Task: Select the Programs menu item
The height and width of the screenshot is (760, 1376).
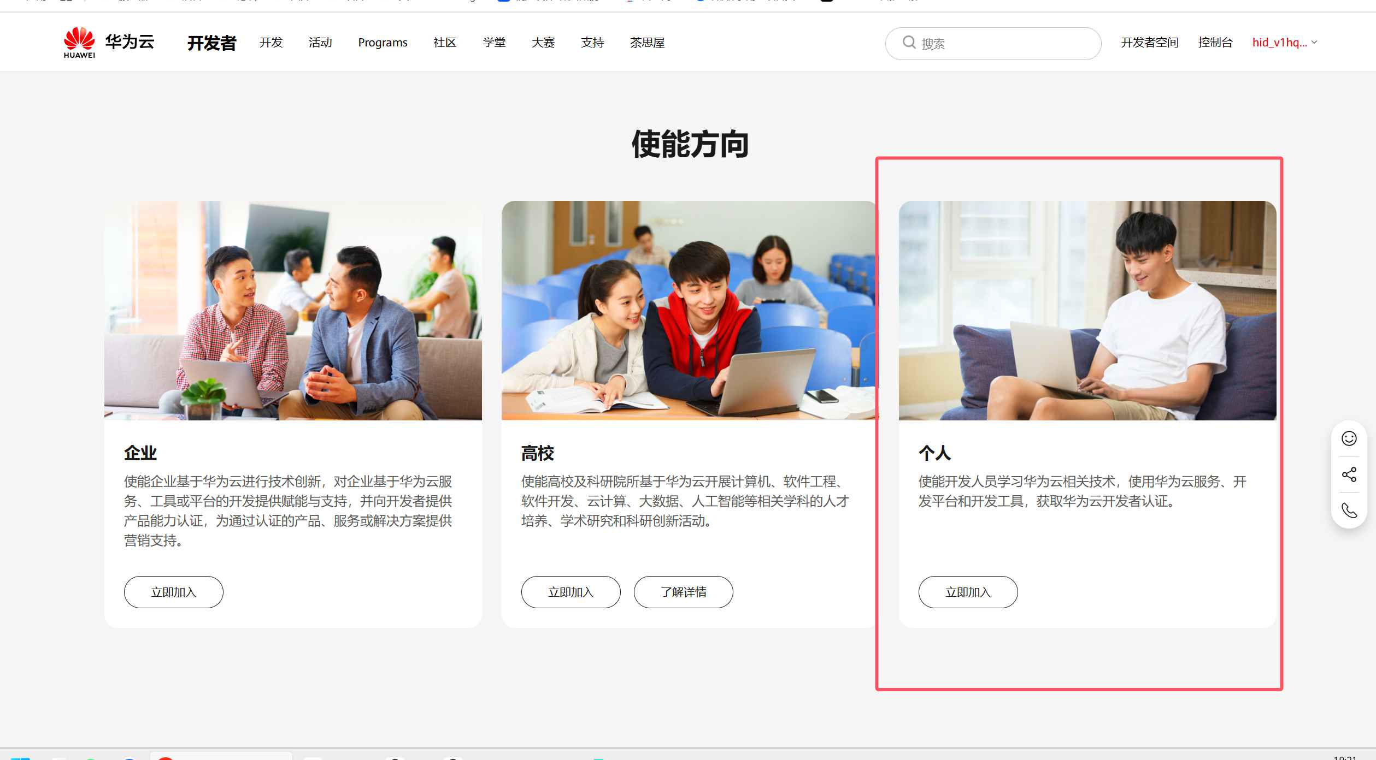Action: pos(383,43)
